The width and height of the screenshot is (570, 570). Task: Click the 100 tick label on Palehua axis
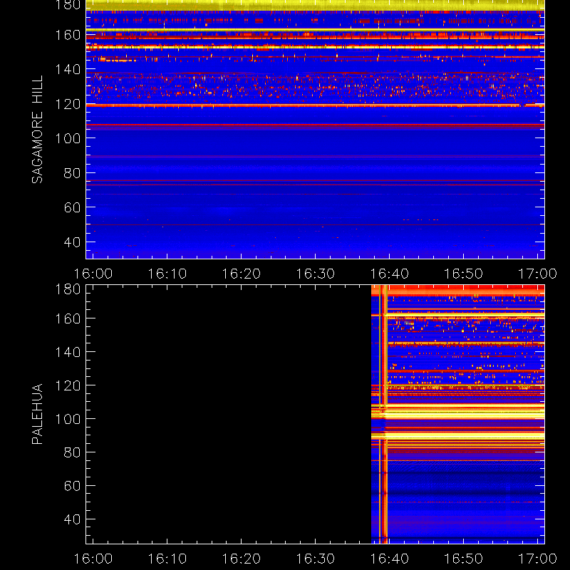click(x=68, y=419)
